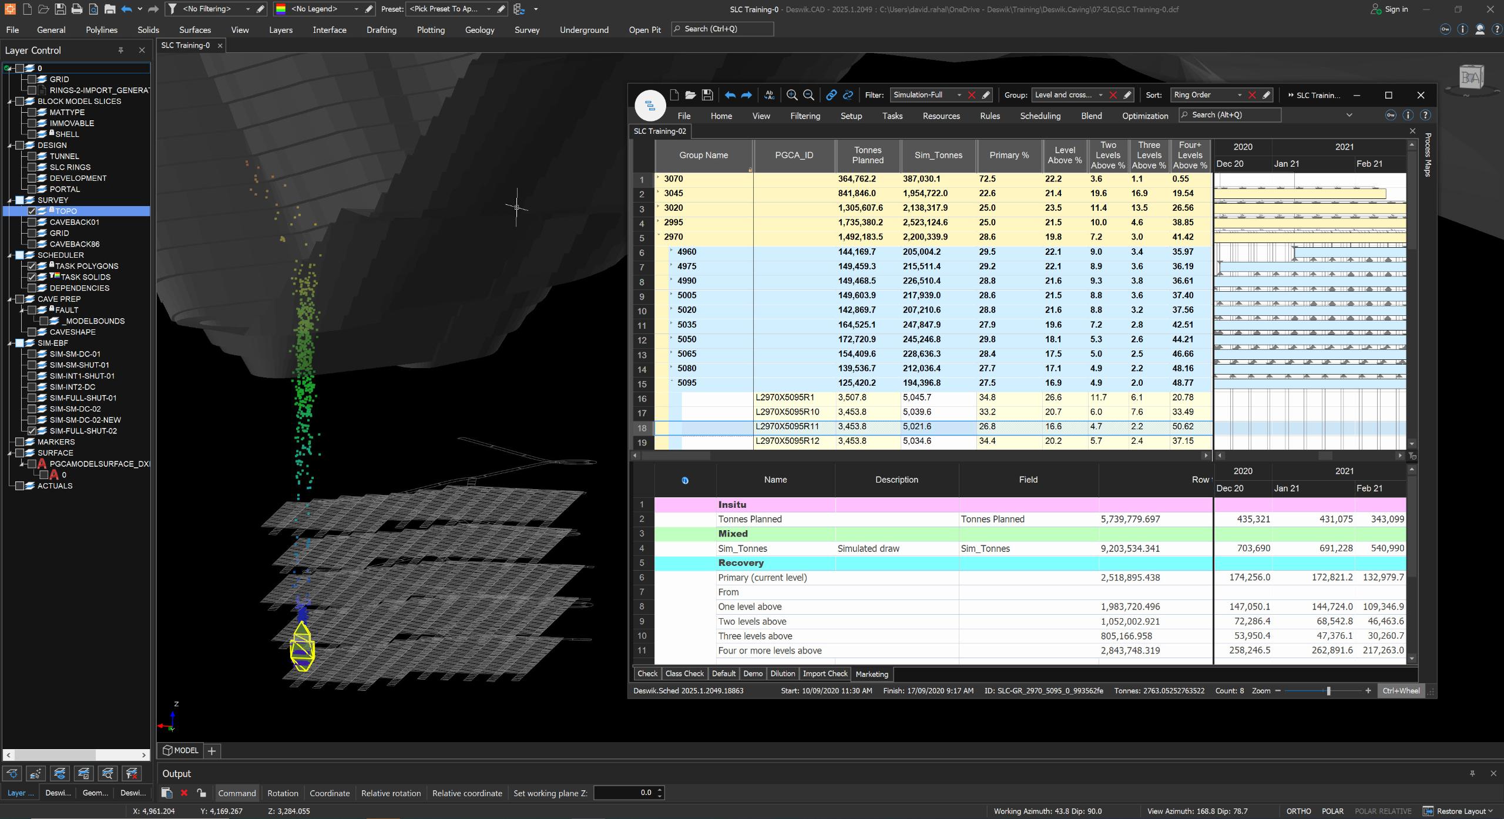Screen dimensions: 1504x819
Task: Open the Scheduling ribbon tab in scheduler
Action: pos(1040,116)
